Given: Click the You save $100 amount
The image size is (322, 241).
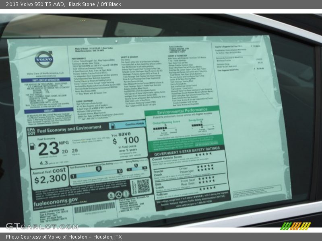Looking at the screenshot, I should point(126,141).
